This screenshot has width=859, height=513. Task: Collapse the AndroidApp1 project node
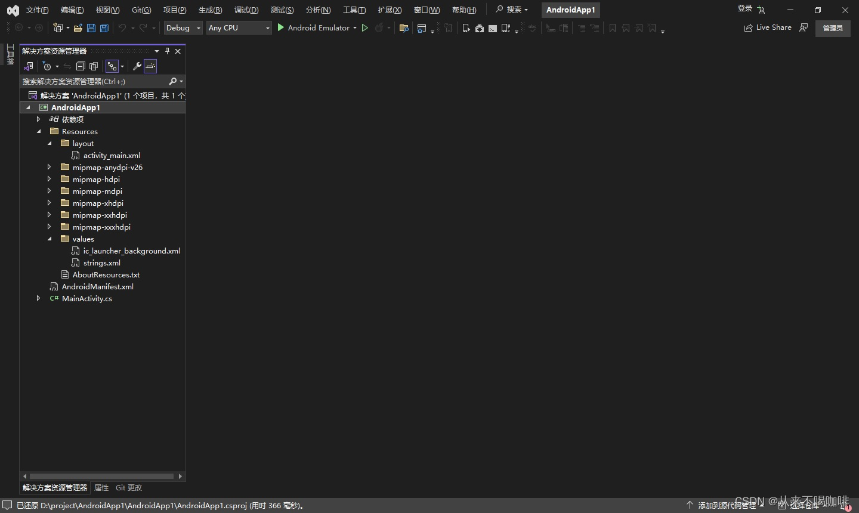pos(28,107)
